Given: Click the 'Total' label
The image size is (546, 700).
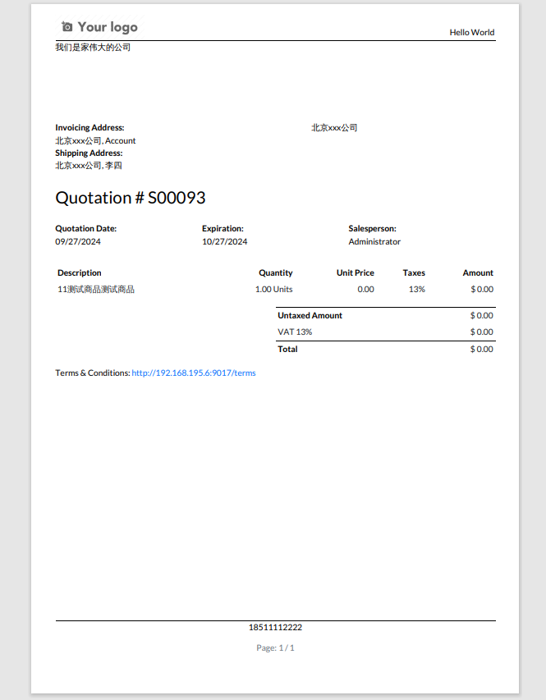Looking at the screenshot, I should tap(287, 349).
